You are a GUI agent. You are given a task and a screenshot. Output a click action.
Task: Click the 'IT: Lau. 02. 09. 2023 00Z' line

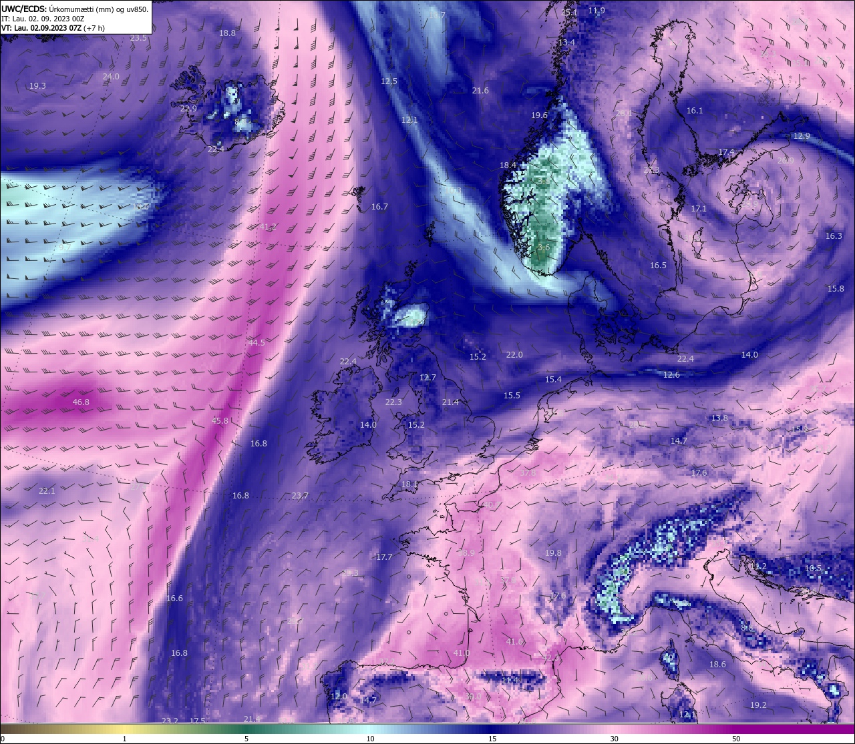(43, 19)
